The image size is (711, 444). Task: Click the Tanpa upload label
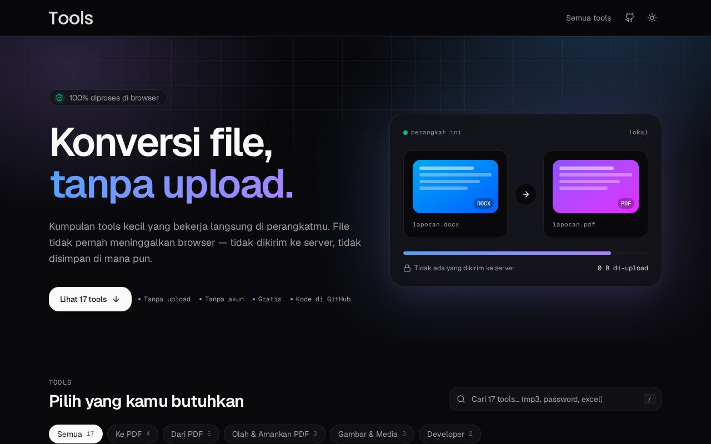167,299
